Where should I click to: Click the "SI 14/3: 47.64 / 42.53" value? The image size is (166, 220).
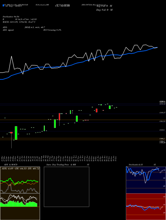point(26,19)
